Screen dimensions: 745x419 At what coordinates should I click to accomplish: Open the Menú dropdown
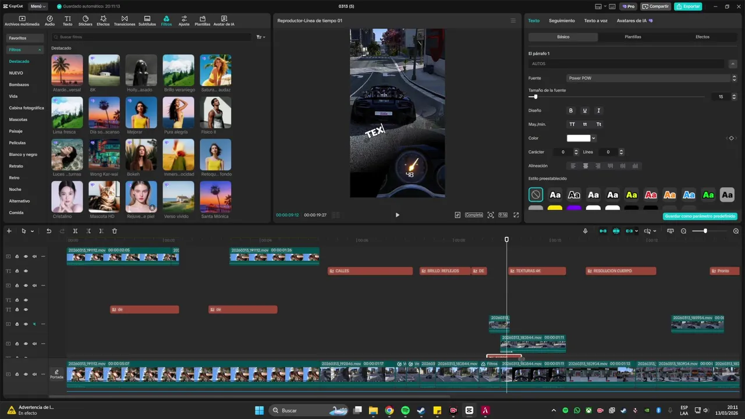[38, 6]
